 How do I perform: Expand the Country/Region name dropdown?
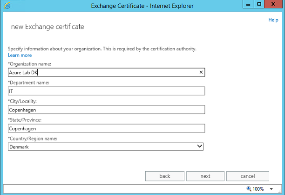tap(200, 146)
